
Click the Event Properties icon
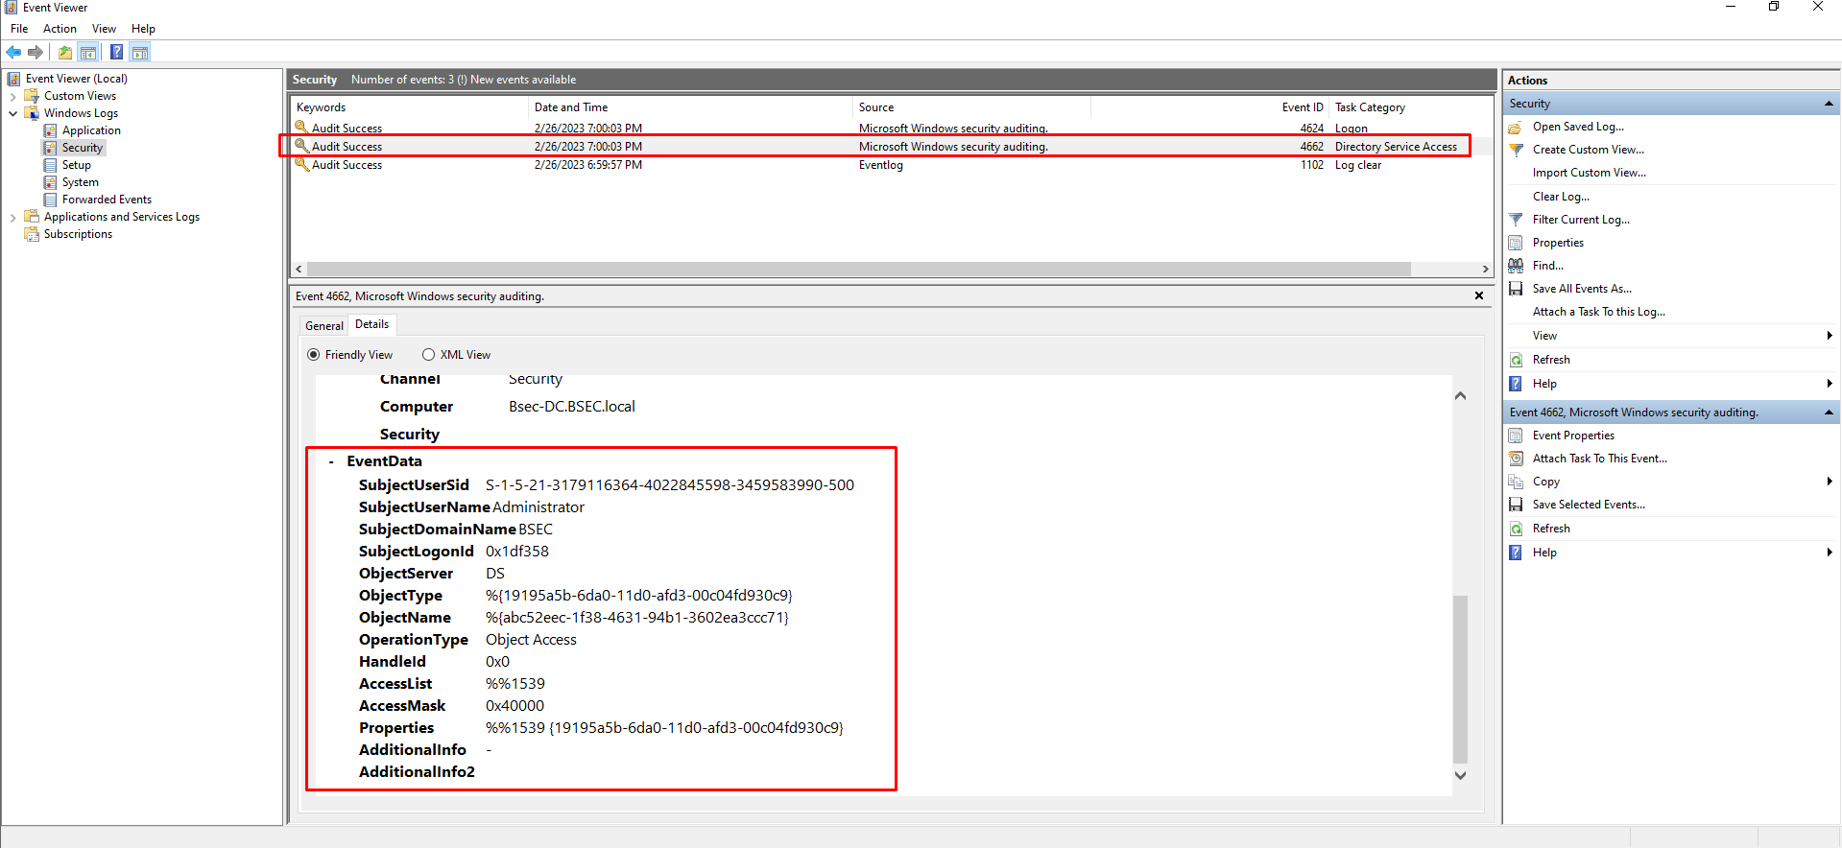click(1516, 436)
